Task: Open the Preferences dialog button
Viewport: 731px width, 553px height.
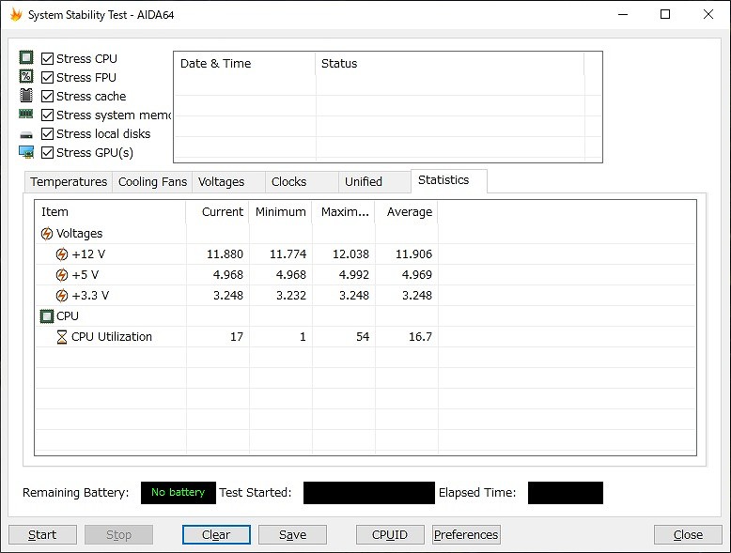Action: click(x=466, y=535)
